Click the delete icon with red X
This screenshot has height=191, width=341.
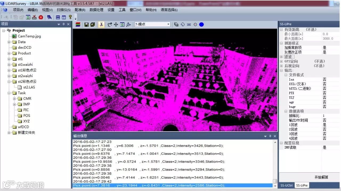tap(34, 17)
